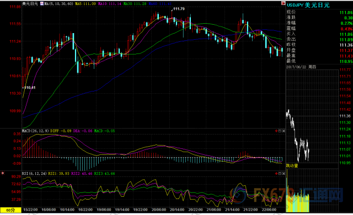Click the USDJPY 美元日元 quote header

pyautogui.click(x=308, y=5)
